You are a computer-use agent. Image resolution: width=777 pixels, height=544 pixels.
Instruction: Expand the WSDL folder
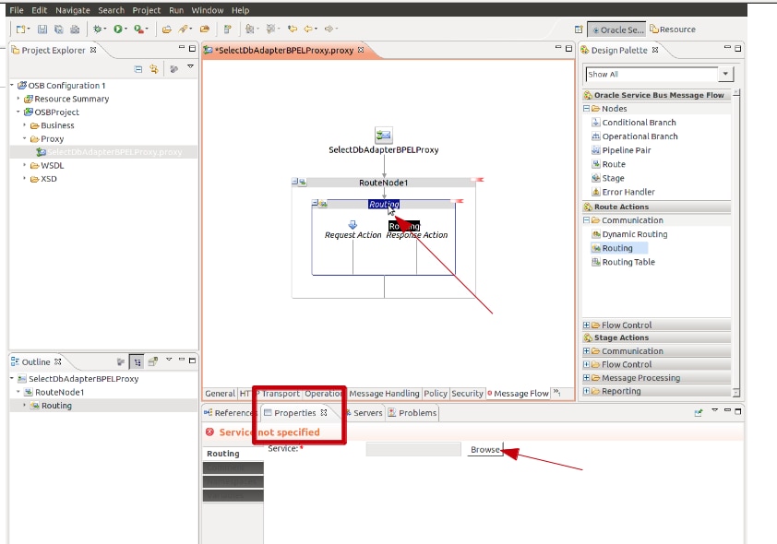[x=25, y=165]
